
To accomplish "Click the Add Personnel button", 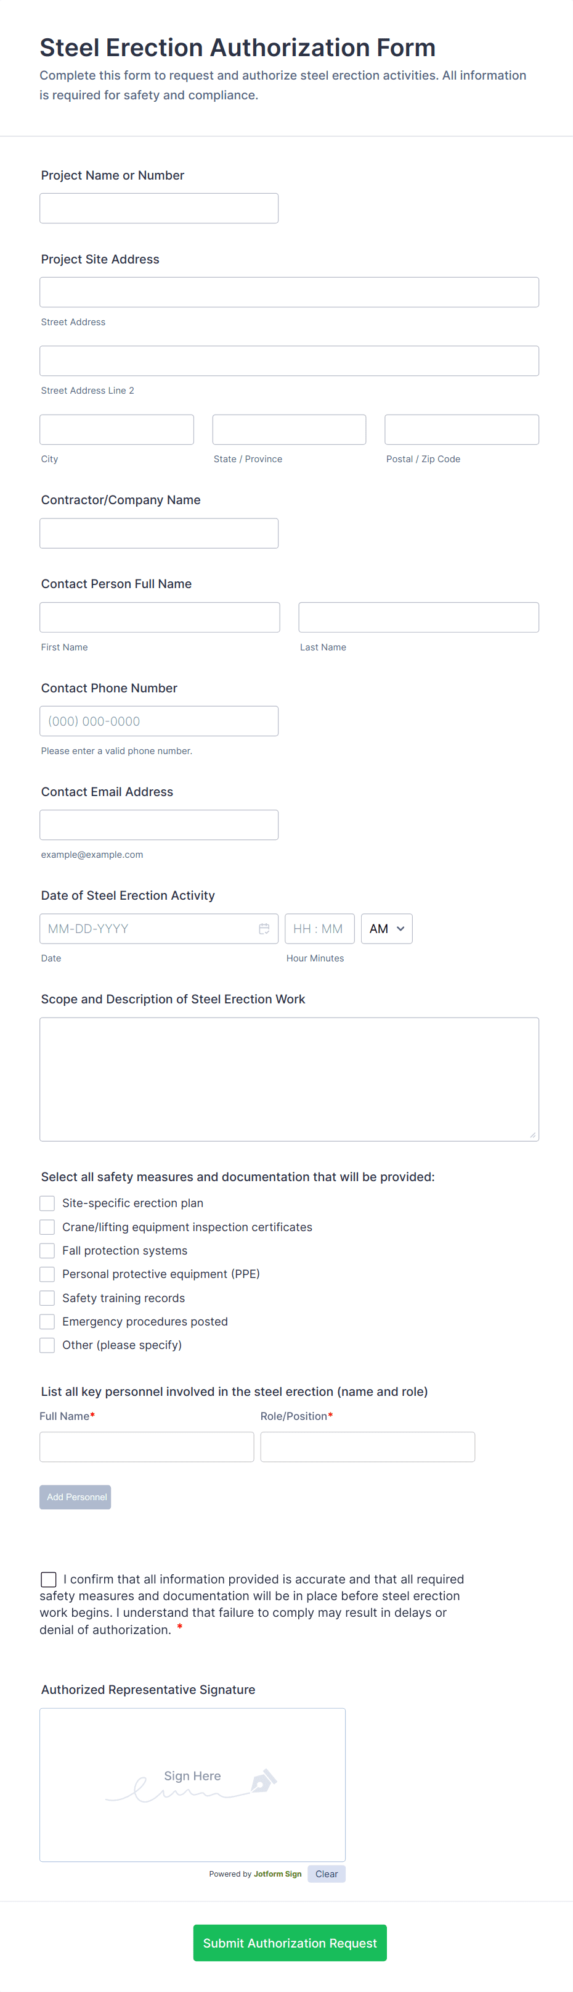I will point(75,1496).
